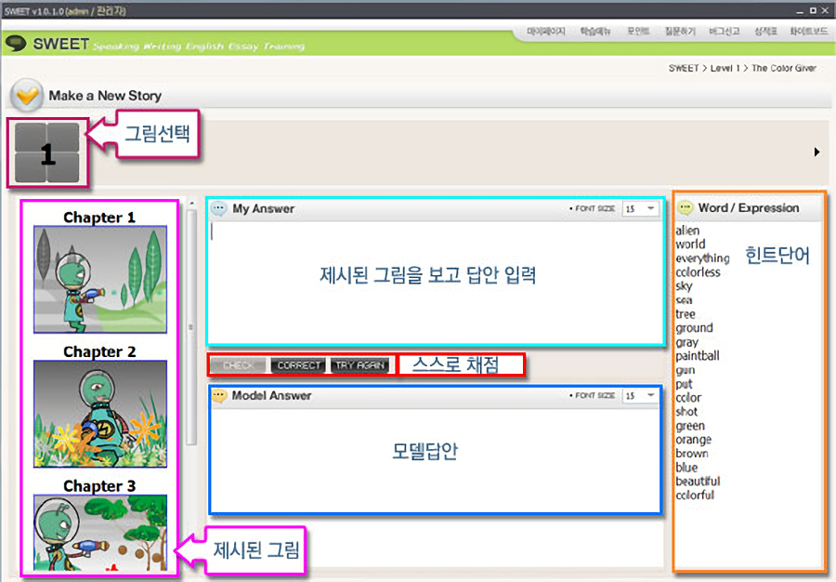
Task: Click the My Answer speech bubble icon
Action: (x=219, y=209)
